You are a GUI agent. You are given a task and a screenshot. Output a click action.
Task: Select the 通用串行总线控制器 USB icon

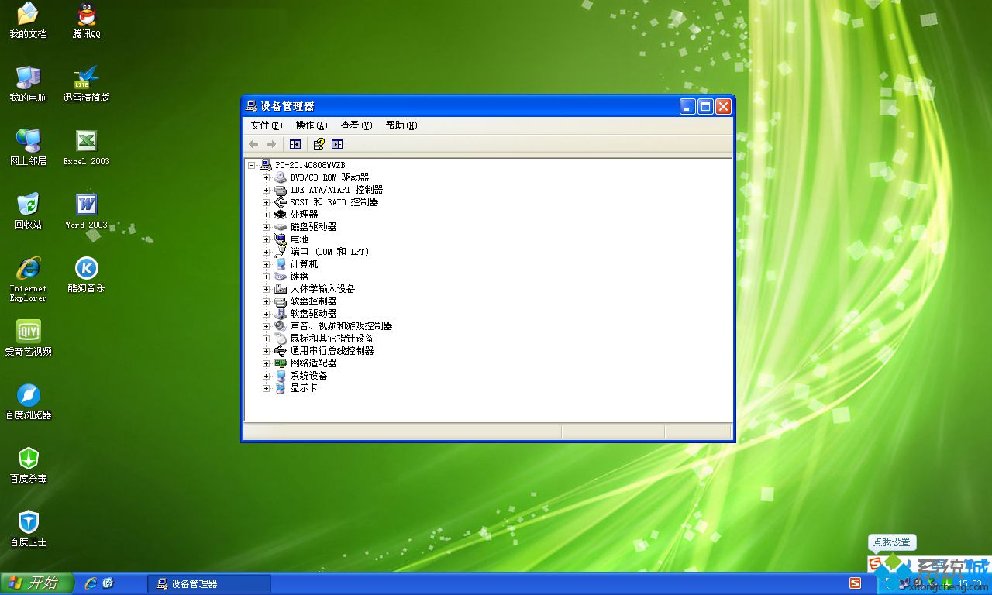point(281,351)
